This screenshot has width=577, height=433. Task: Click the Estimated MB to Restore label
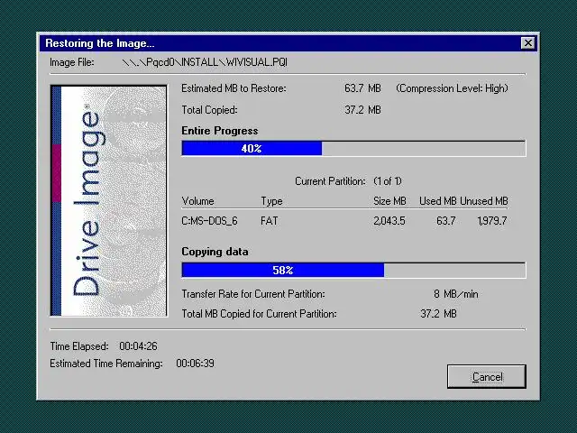pos(234,88)
